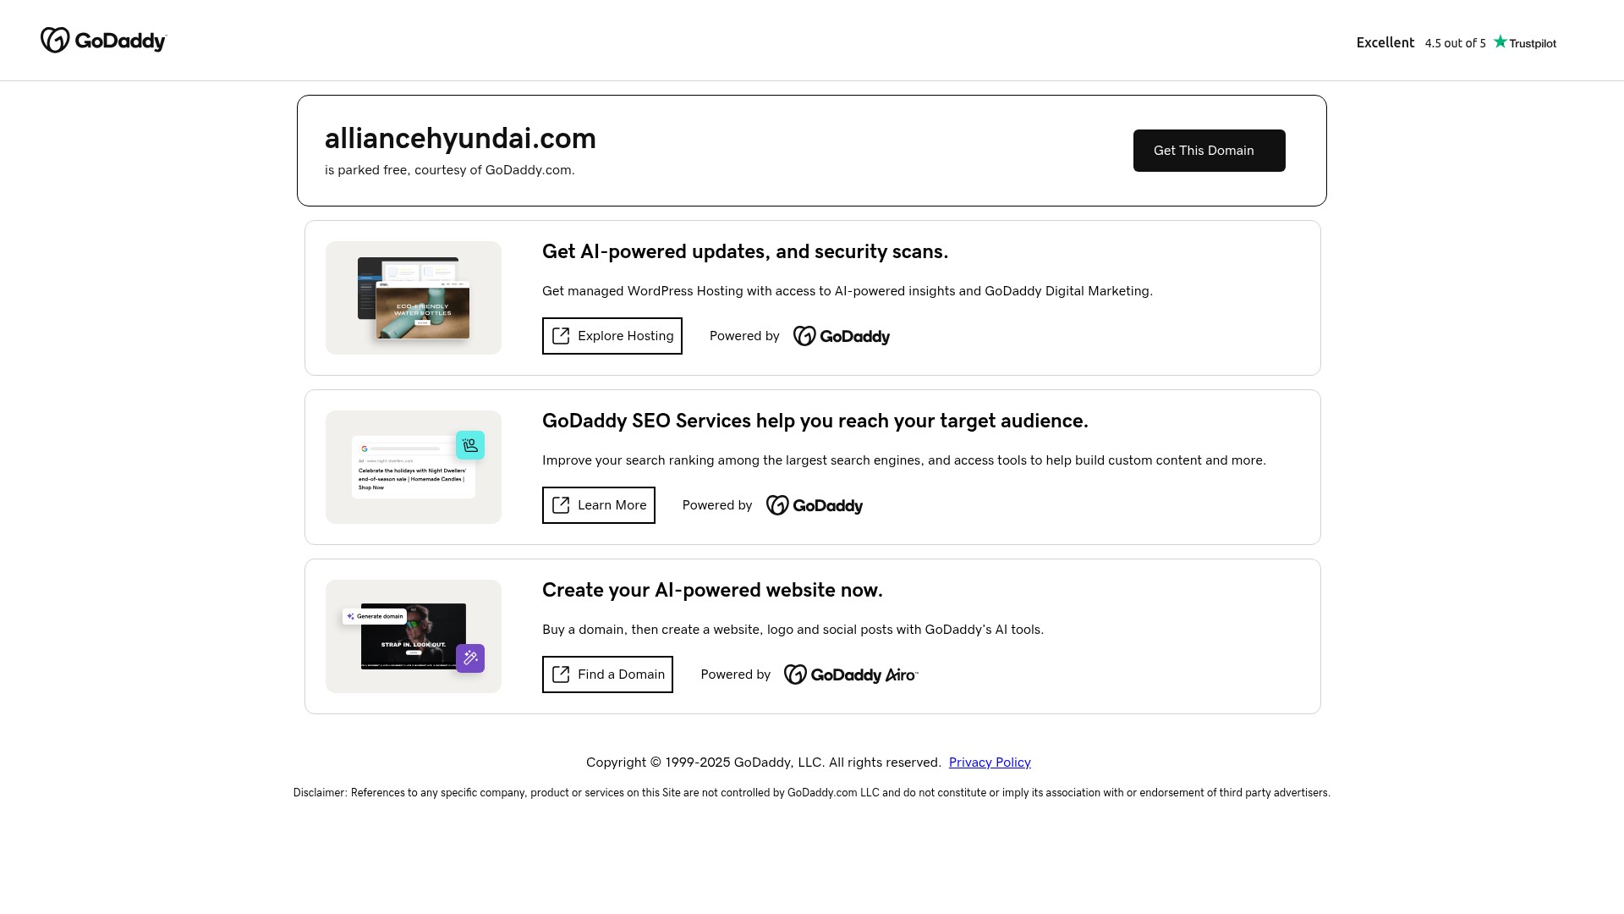Click the Explore Hosting button

click(x=612, y=336)
